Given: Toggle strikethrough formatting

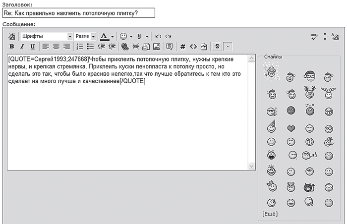Looking at the screenshot, I should (217, 47).
